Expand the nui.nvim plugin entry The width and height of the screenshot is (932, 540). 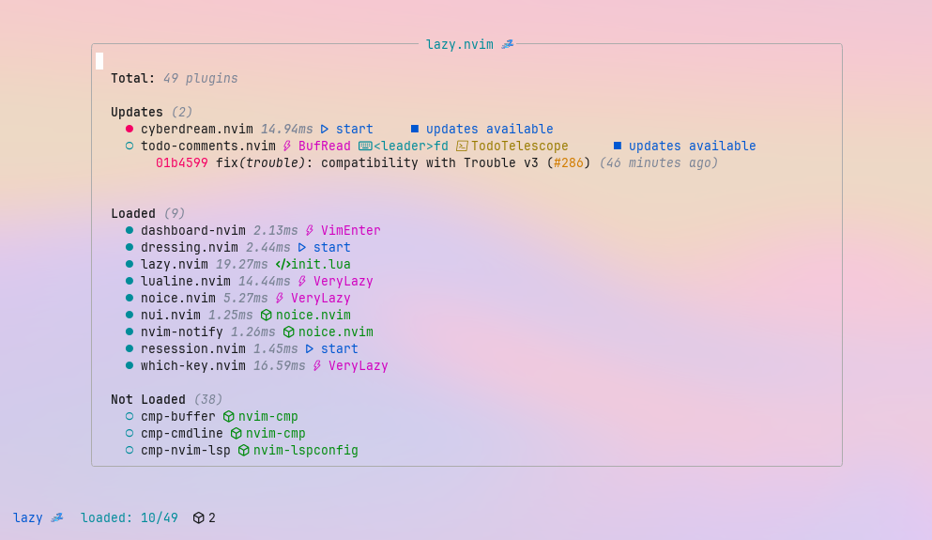(x=171, y=316)
